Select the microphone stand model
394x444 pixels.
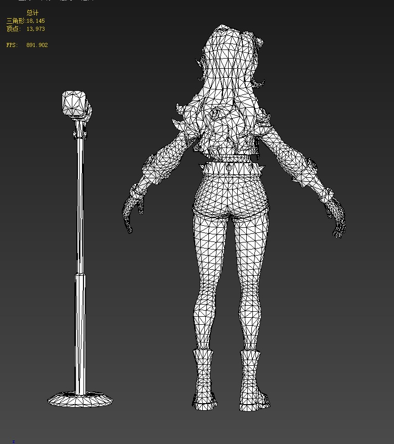tap(80, 249)
